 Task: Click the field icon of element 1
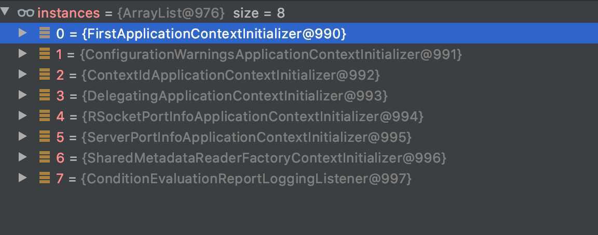45,54
